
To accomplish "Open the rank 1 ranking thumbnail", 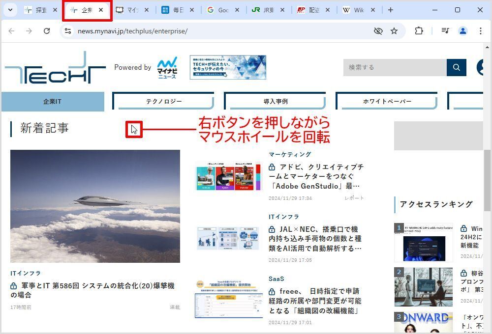I will (x=424, y=243).
